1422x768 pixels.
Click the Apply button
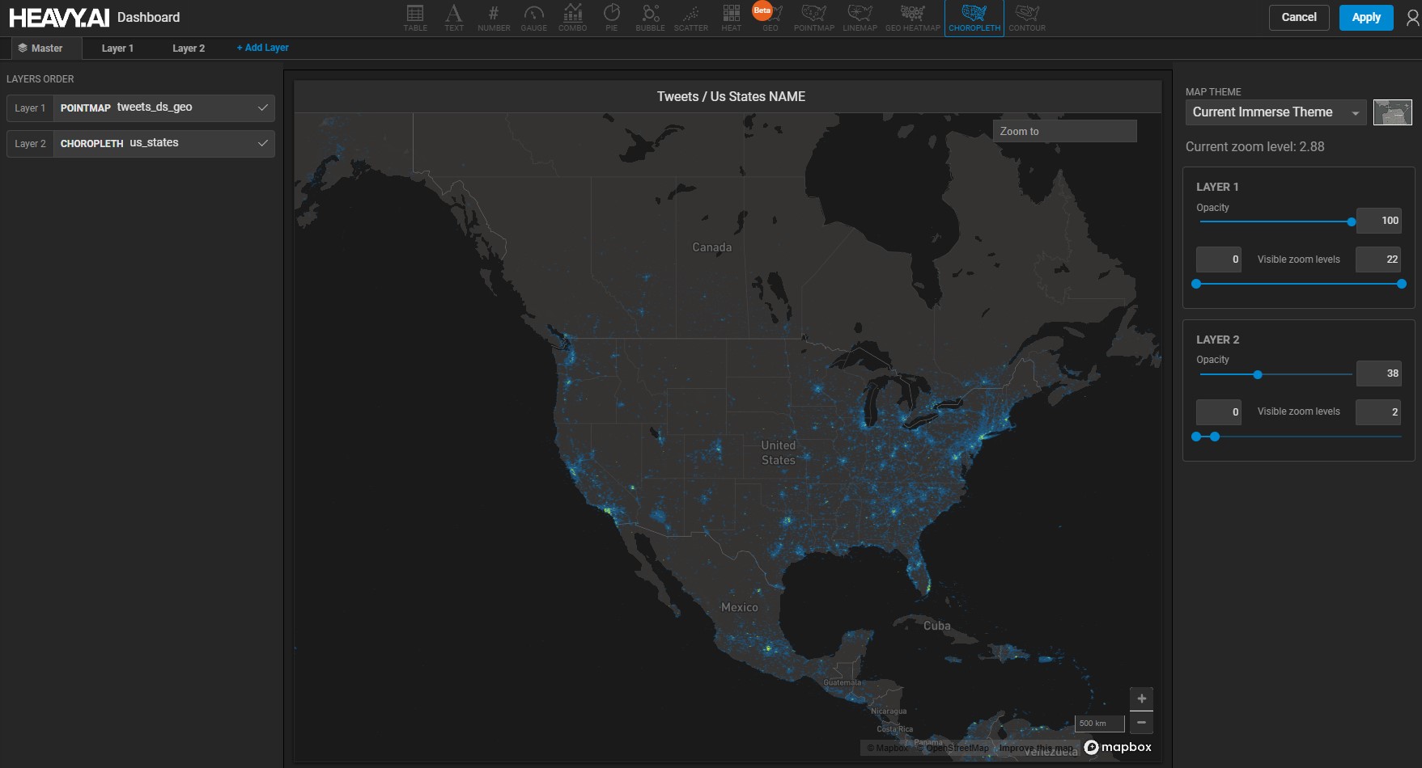[x=1365, y=18]
